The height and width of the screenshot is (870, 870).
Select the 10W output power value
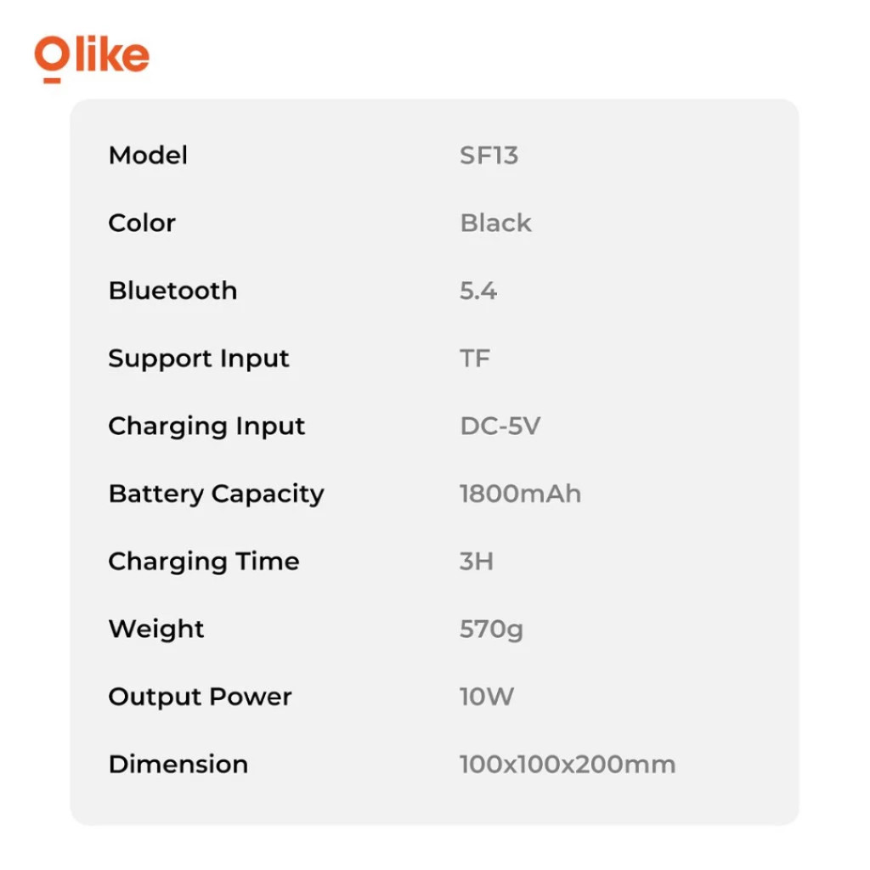coord(486,697)
